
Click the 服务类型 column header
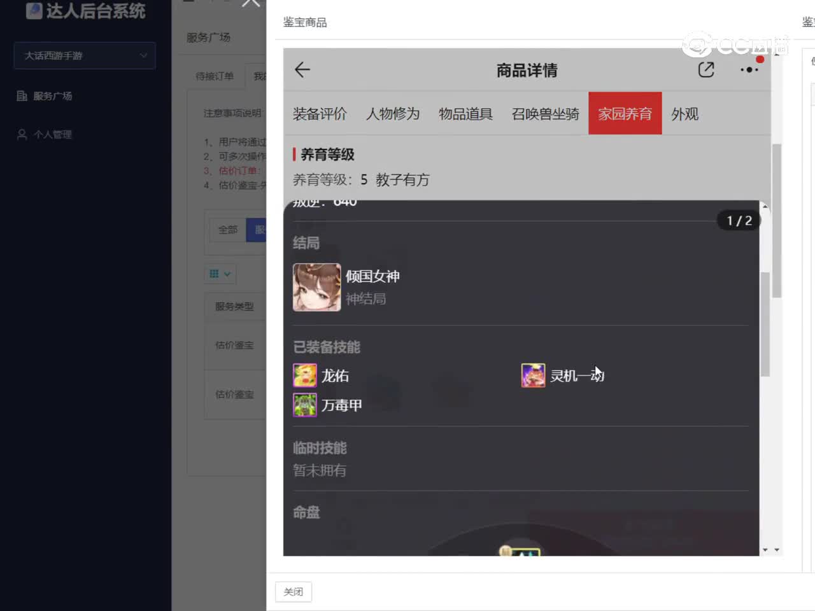click(234, 306)
